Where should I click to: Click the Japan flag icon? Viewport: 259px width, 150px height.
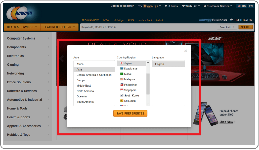(122, 63)
